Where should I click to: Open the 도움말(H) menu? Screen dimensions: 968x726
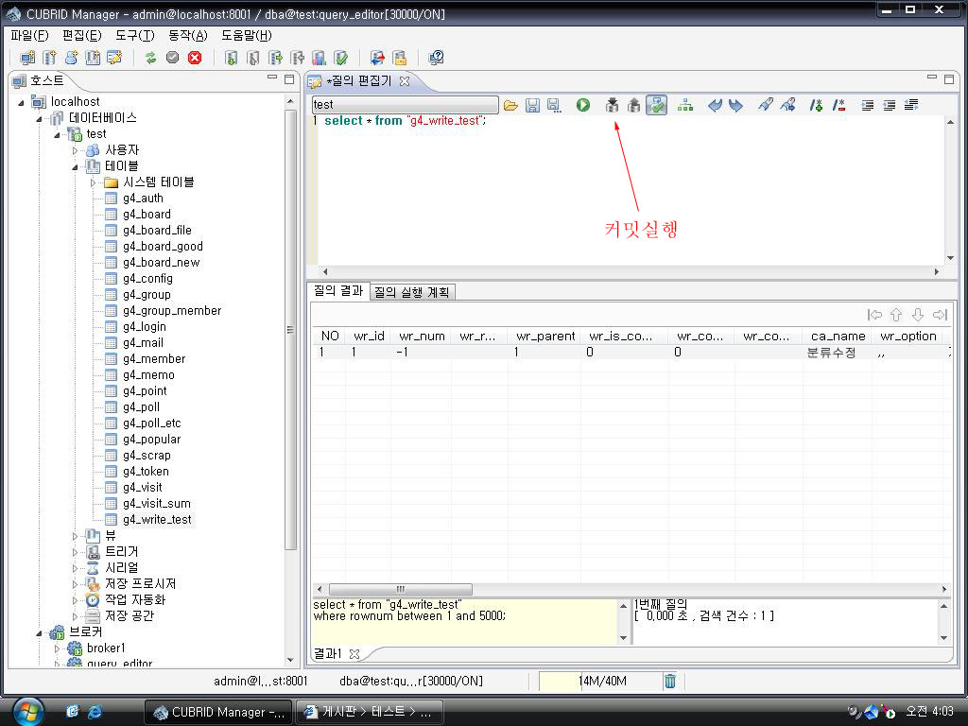(x=247, y=35)
